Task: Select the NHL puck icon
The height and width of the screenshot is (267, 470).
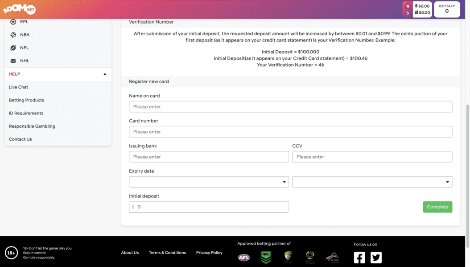Action: [12, 61]
